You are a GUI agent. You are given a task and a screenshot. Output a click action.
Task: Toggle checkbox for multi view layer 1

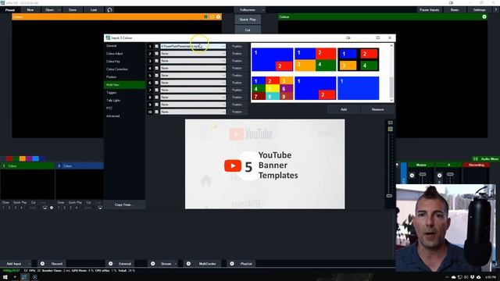pyautogui.click(x=156, y=46)
